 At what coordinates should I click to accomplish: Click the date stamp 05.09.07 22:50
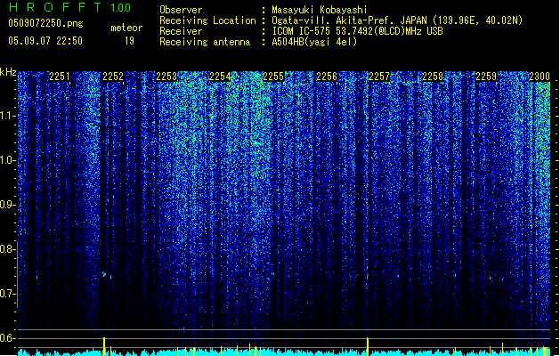pyautogui.click(x=45, y=41)
